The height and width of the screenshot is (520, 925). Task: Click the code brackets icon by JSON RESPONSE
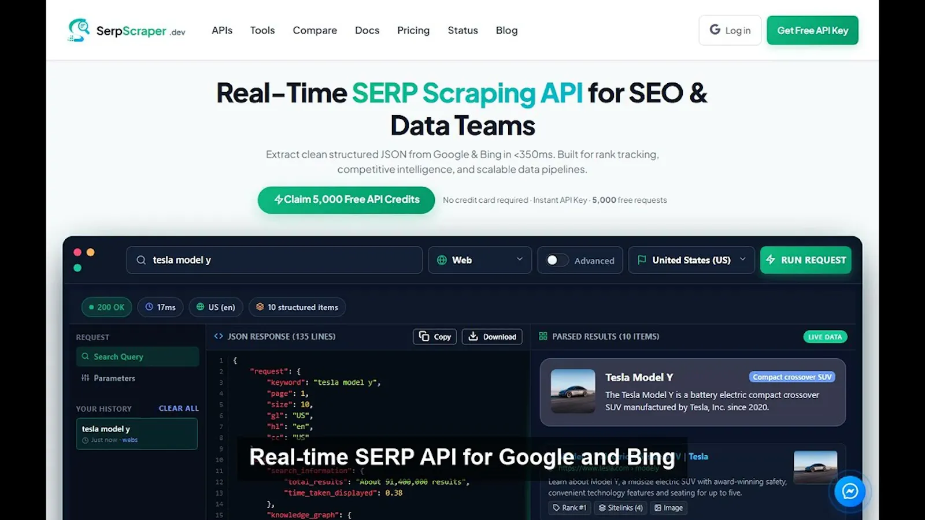click(x=219, y=336)
